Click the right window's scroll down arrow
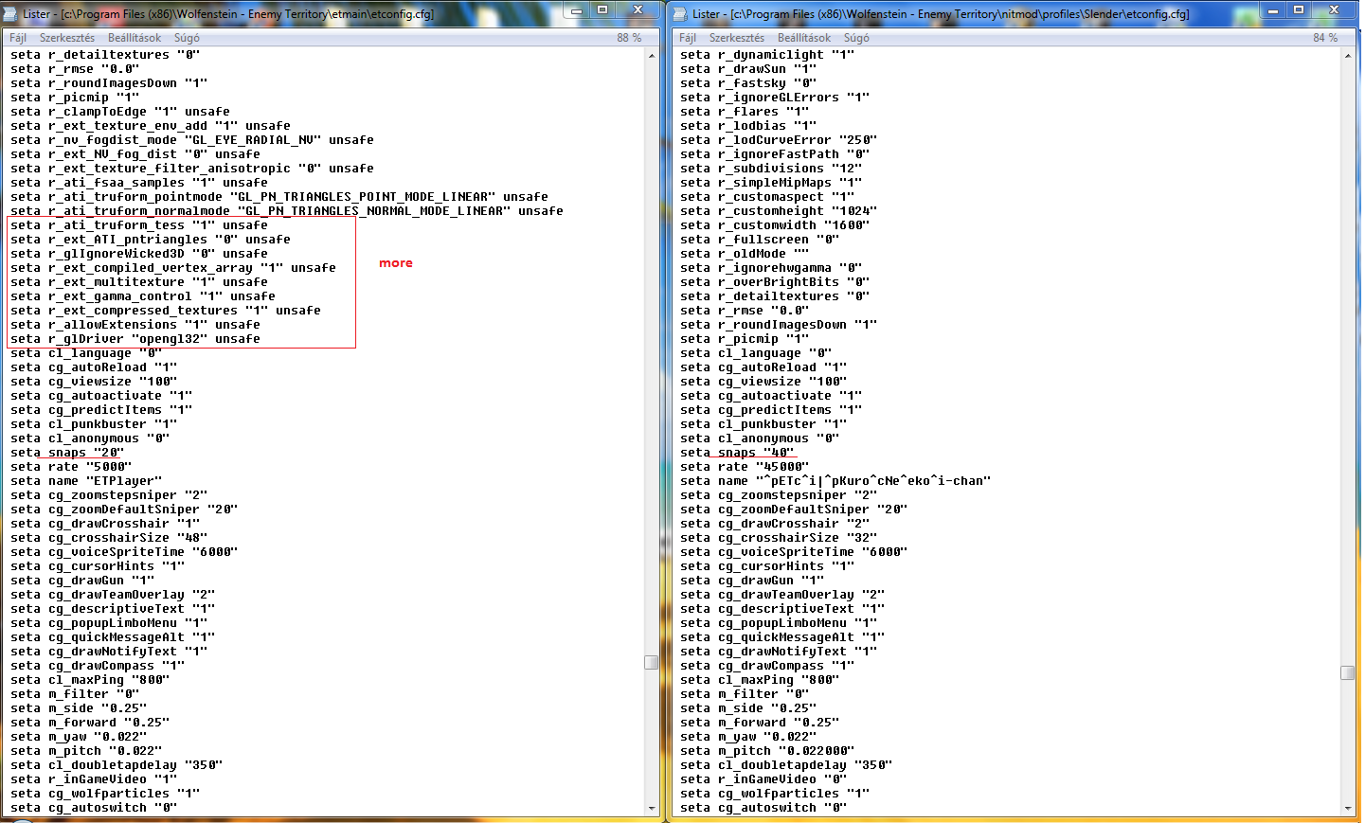This screenshot has height=823, width=1365. [x=1348, y=808]
